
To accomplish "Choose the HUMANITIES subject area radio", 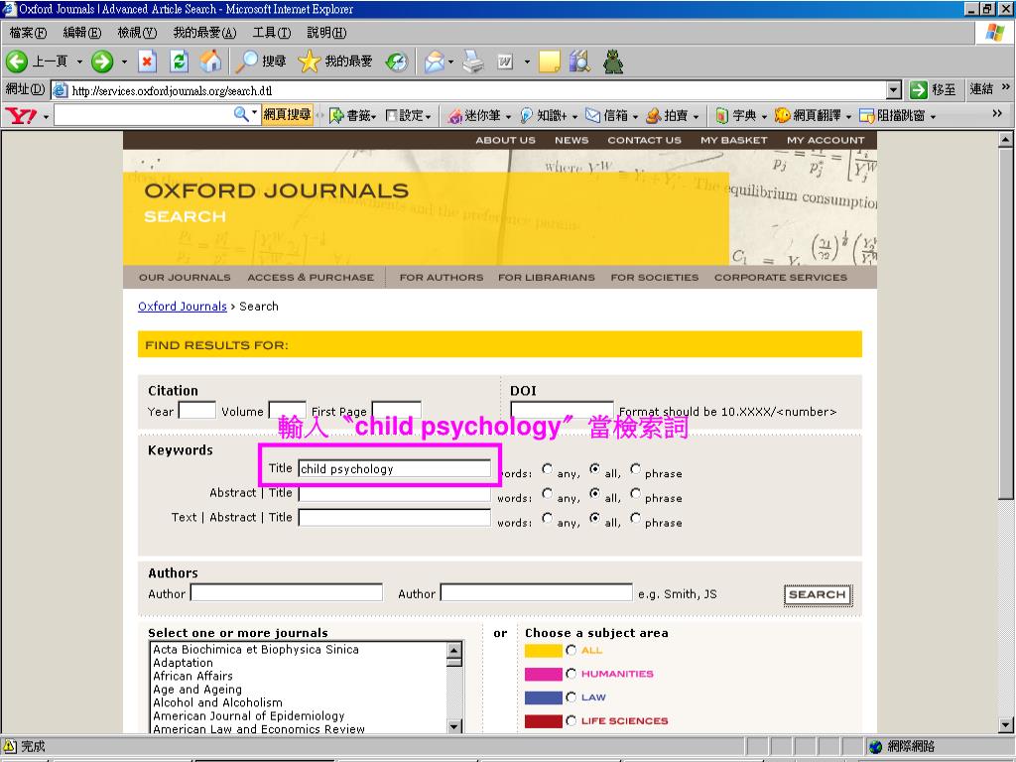I will click(x=571, y=674).
